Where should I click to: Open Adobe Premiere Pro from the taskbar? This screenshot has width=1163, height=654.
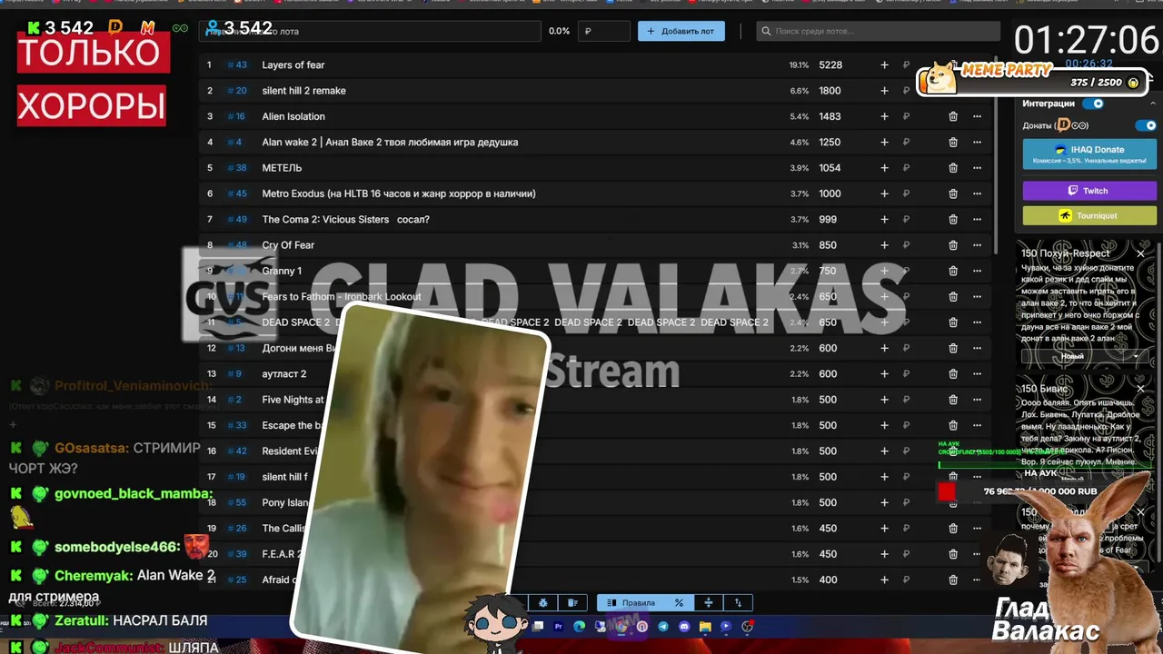559,627
